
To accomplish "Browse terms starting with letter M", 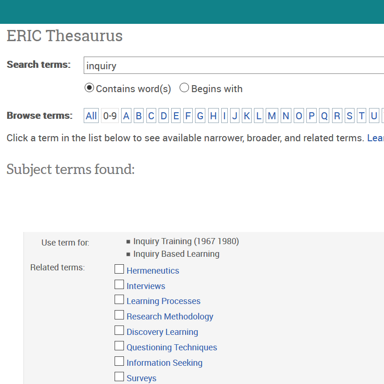I will [x=272, y=116].
